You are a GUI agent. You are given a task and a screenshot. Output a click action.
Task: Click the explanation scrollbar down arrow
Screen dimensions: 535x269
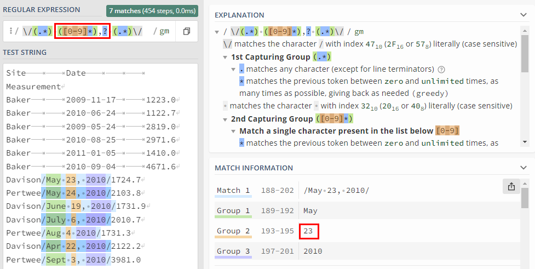pos(525,142)
